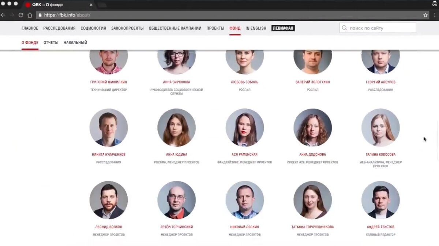Image resolution: width=439 pixels, height=246 pixels.
Task: Switch to the Навальный subtab
Action: [x=75, y=43]
